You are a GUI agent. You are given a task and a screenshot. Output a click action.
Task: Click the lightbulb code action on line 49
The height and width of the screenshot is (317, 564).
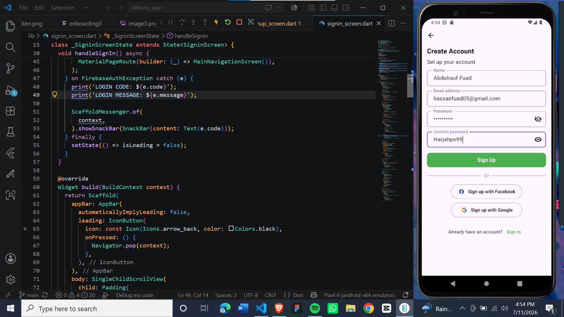tap(54, 95)
